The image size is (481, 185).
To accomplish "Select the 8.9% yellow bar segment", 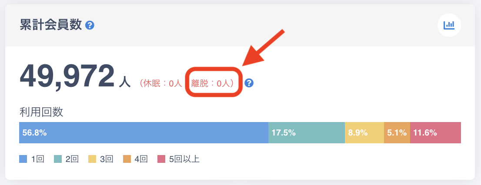I will 364,133.
